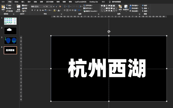Select slide 2 thumbnail with the white cloud
The height and width of the screenshot is (108, 173).
10,31
